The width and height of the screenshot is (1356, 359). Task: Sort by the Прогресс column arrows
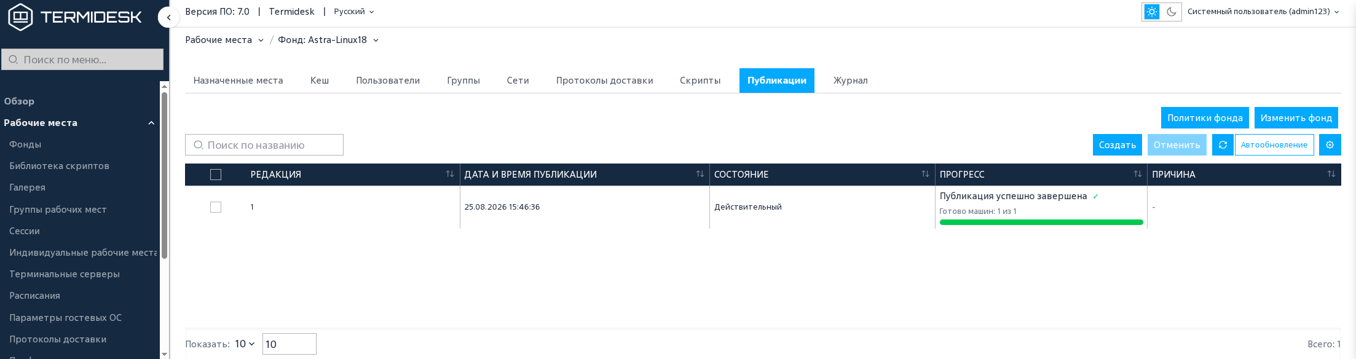point(1137,175)
